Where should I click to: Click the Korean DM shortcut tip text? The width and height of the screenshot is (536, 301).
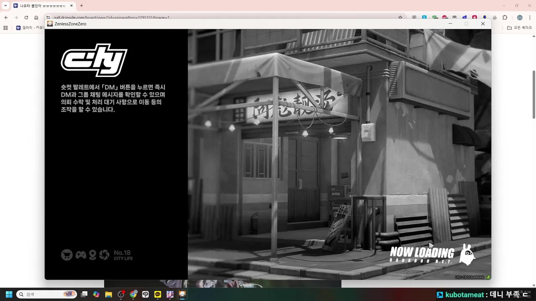coord(113,98)
